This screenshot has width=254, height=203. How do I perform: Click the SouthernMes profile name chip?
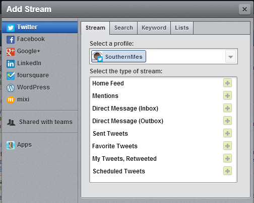click(118, 56)
